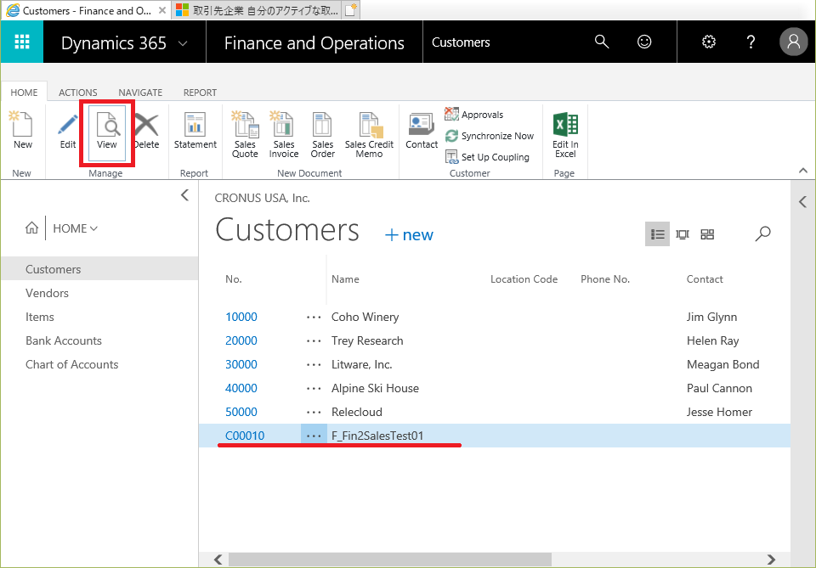
Task: Sort by the No. column header
Action: 234,279
